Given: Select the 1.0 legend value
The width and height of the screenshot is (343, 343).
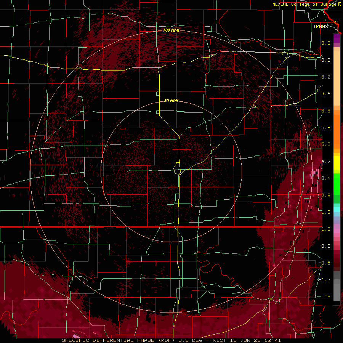Looking at the screenshot, I should [x=326, y=229].
